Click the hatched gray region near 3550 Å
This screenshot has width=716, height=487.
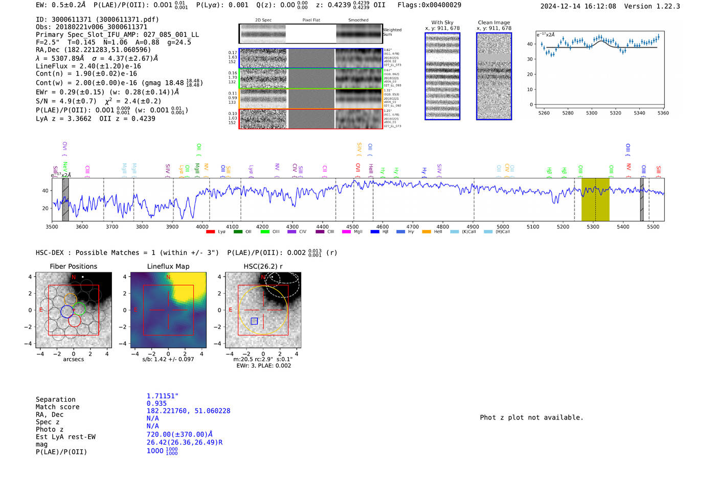65,200
